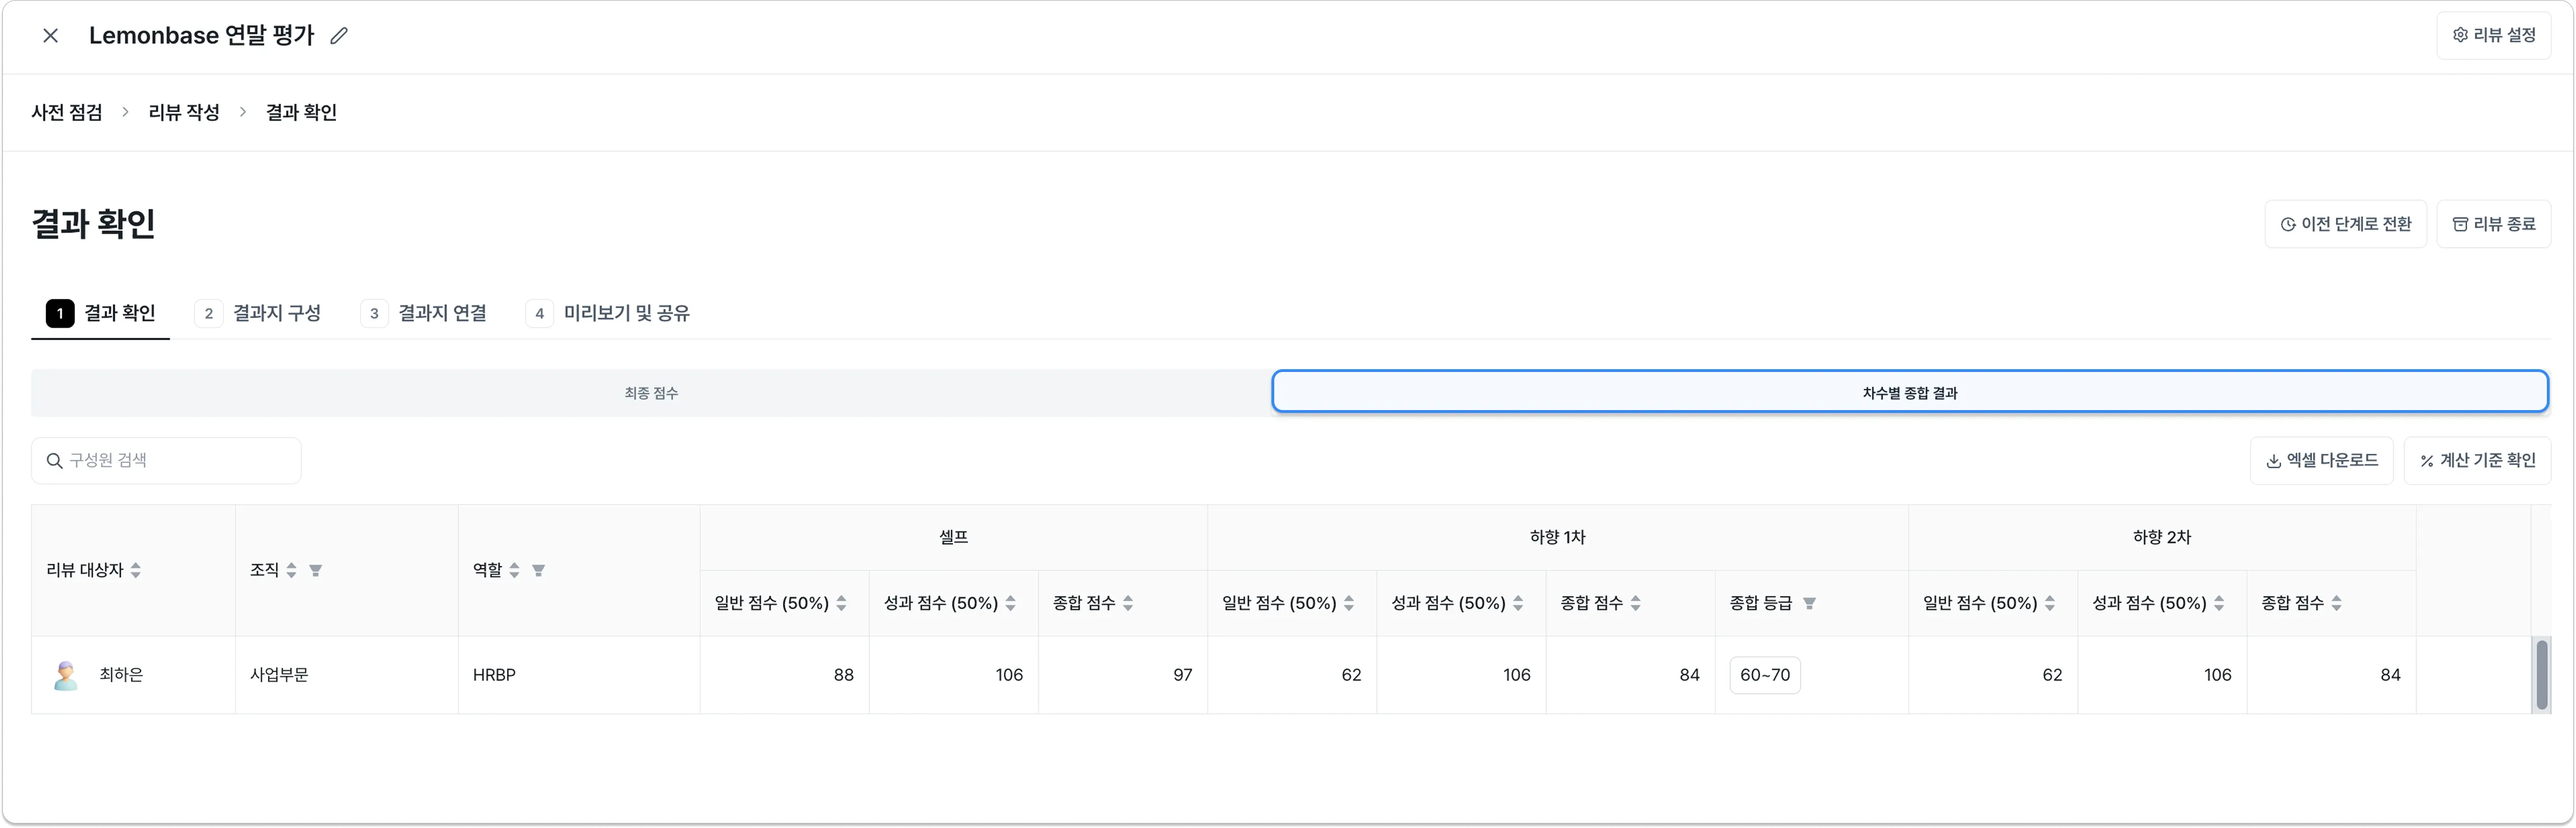
Task: Select the 차수별 종합 결과 segment
Action: pos(1909,393)
